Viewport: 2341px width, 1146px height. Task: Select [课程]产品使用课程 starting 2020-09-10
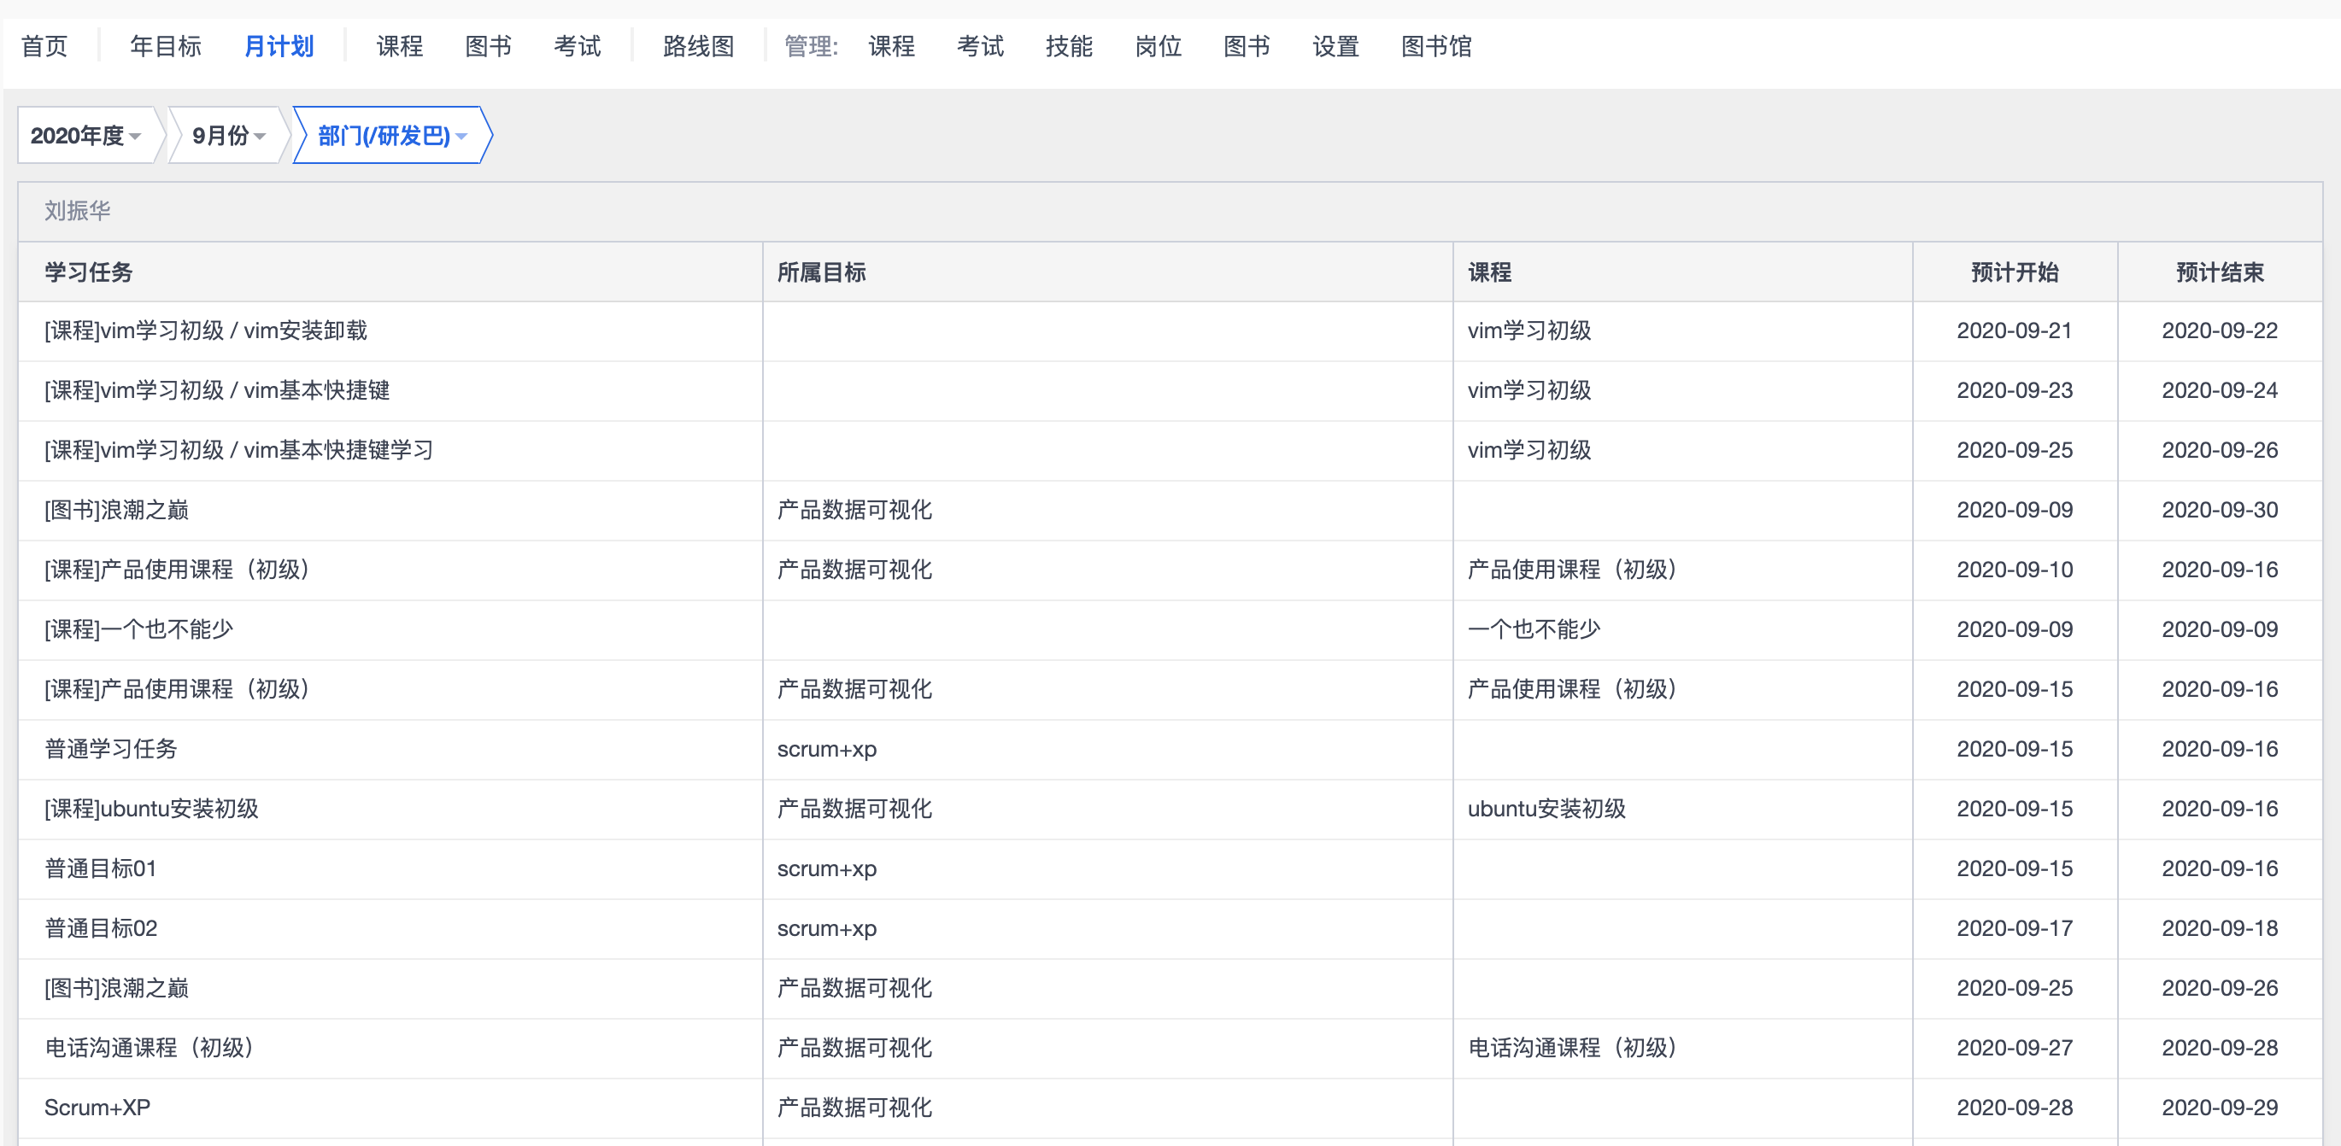click(x=181, y=570)
